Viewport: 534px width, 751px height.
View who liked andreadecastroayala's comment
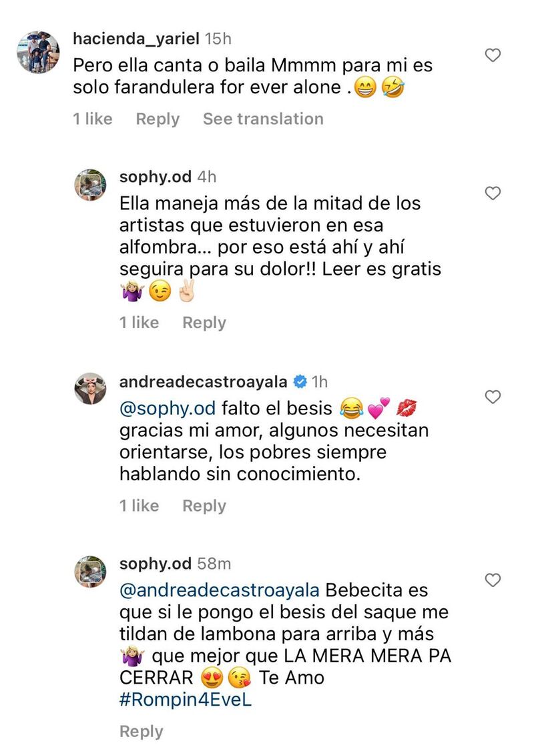click(139, 506)
